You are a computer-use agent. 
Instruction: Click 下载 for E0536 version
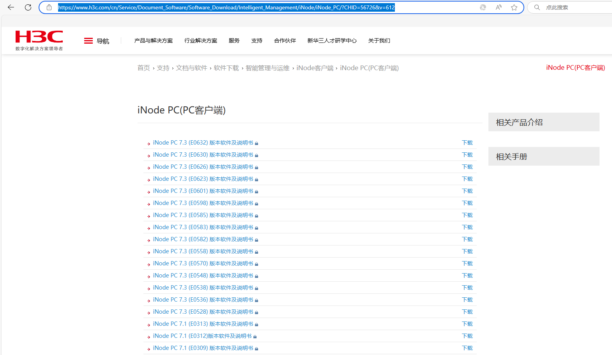click(x=467, y=300)
